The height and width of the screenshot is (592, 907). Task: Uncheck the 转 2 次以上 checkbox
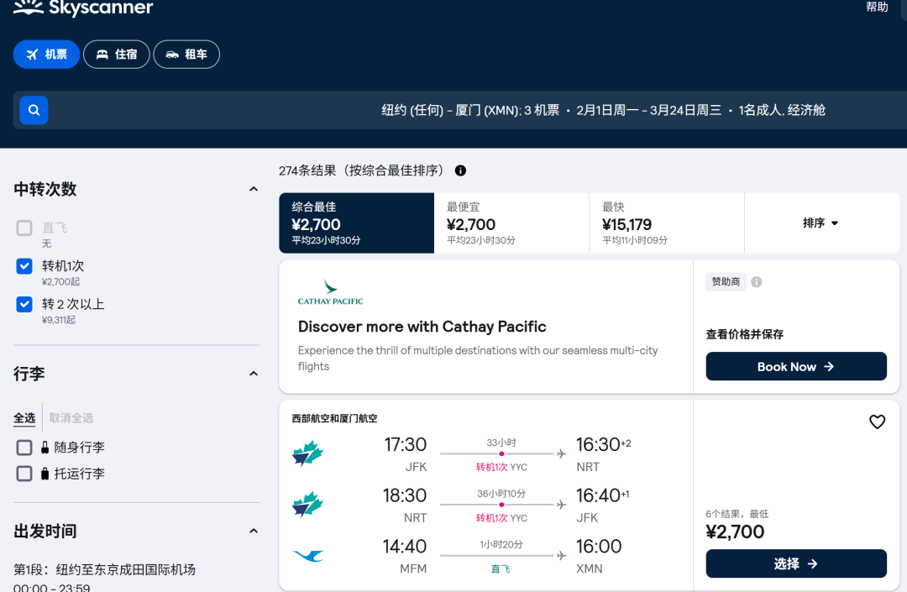(24, 304)
